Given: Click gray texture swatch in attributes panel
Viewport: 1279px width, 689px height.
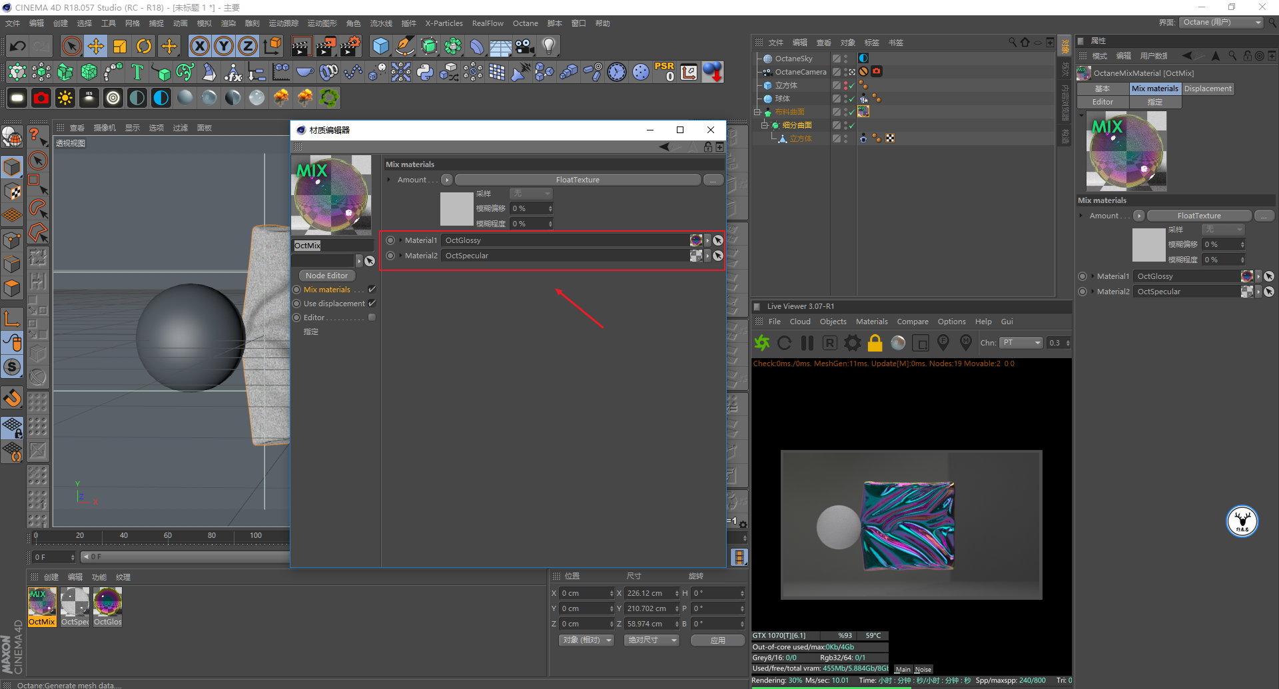Looking at the screenshot, I should [1148, 244].
